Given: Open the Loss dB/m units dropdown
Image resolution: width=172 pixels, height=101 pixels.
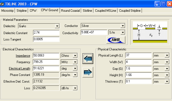Looking at the screenshot, I should click(75, 88).
